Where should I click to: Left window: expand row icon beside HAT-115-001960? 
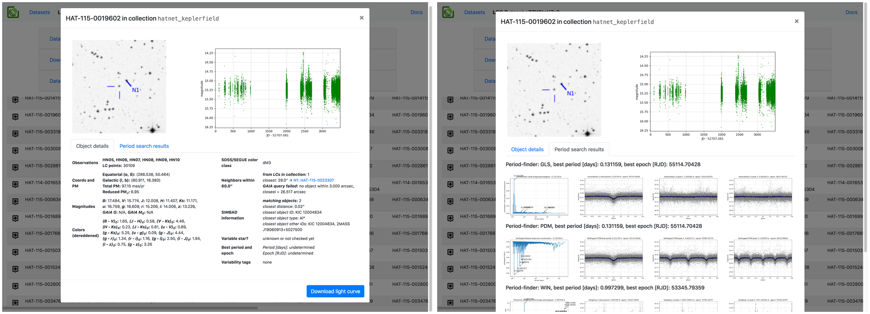click(x=16, y=117)
